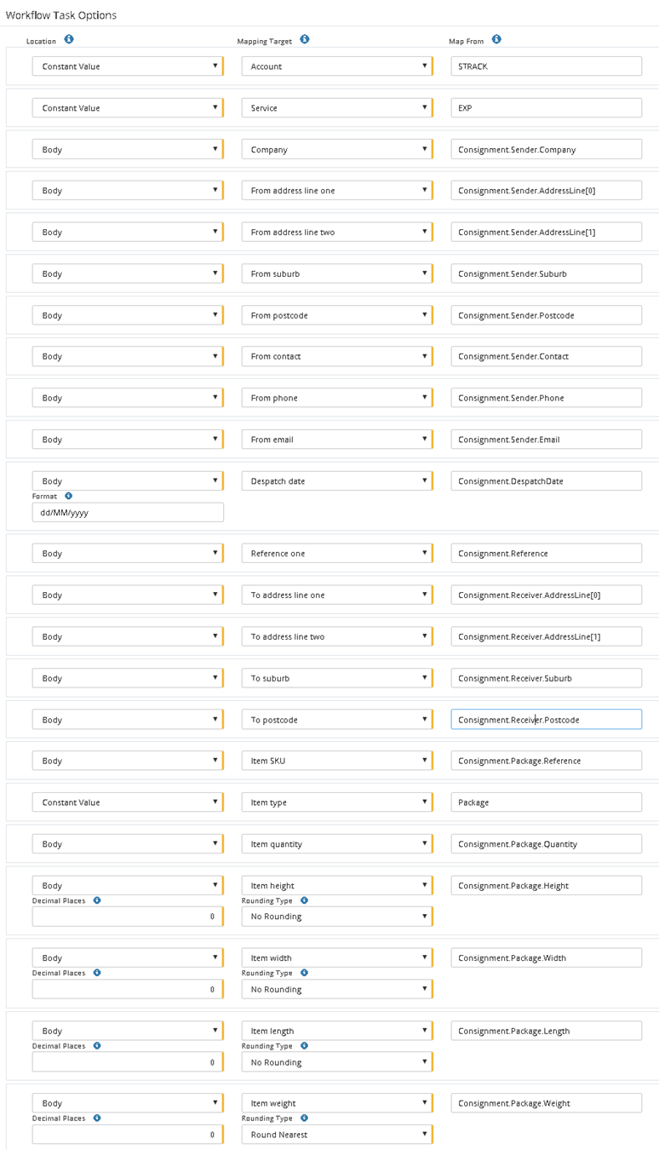Click Rounding Type info icon in Item width row
This screenshot has width=659, height=1150.
click(305, 973)
